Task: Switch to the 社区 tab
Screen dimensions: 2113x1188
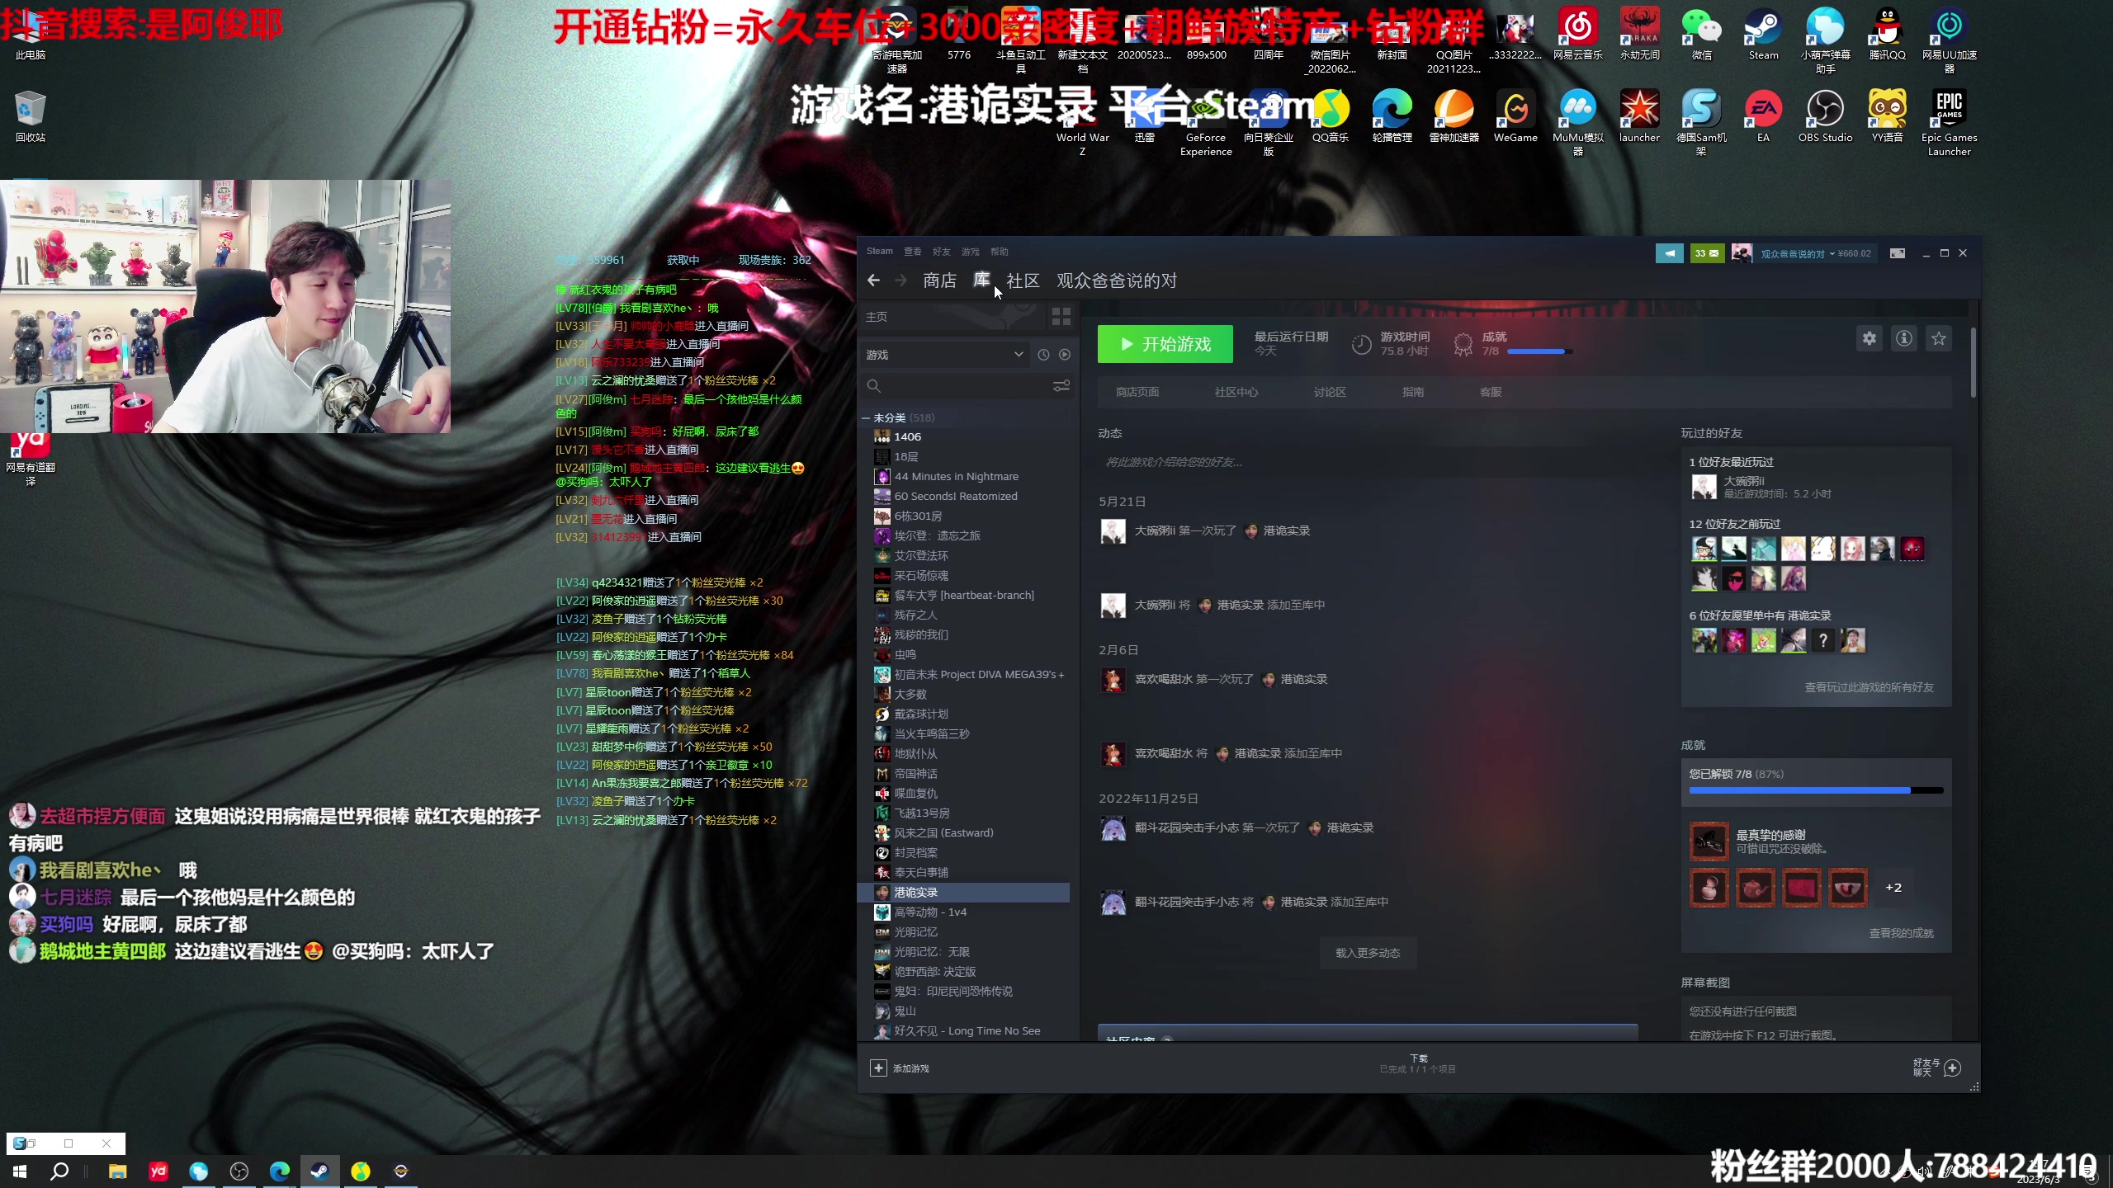Action: tap(1023, 281)
